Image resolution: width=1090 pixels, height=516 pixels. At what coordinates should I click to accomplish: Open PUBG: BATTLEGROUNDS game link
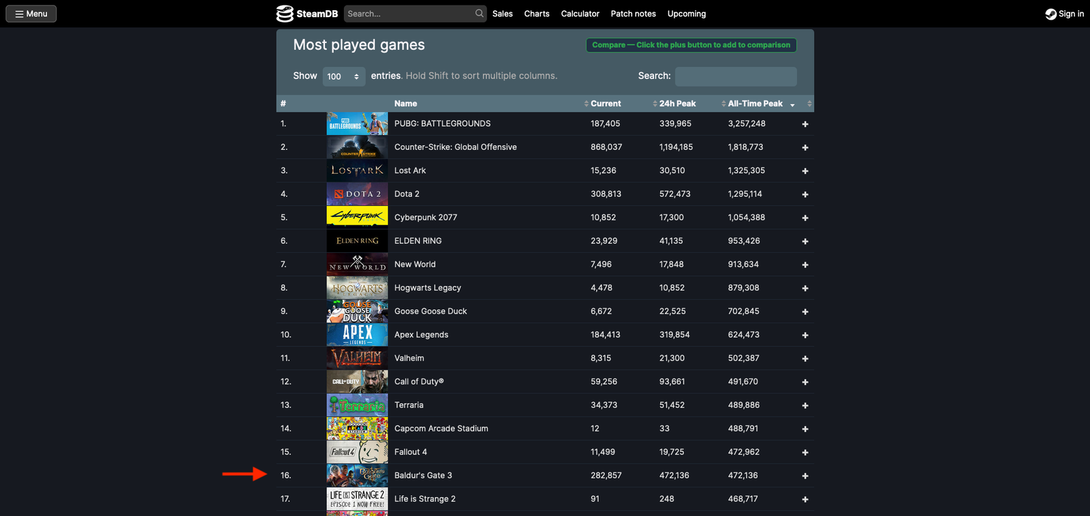click(x=442, y=123)
